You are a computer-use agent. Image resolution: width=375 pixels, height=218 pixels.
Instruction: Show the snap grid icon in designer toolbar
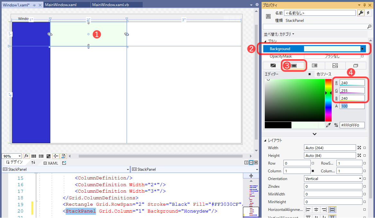[x=34, y=156]
